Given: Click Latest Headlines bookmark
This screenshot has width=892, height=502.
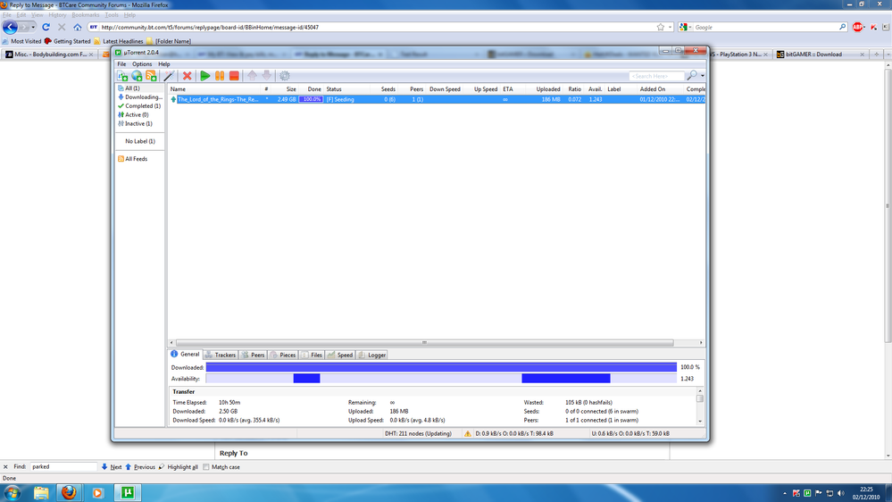Looking at the screenshot, I should 119,42.
